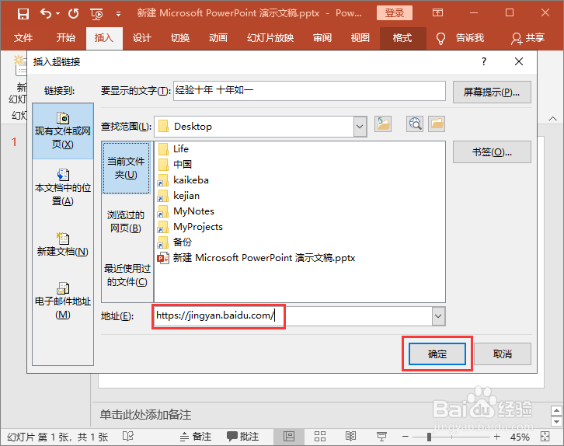This screenshot has width=564, height=446.
Task: Switch to the 审阅 ribbon tab
Action: click(322, 38)
